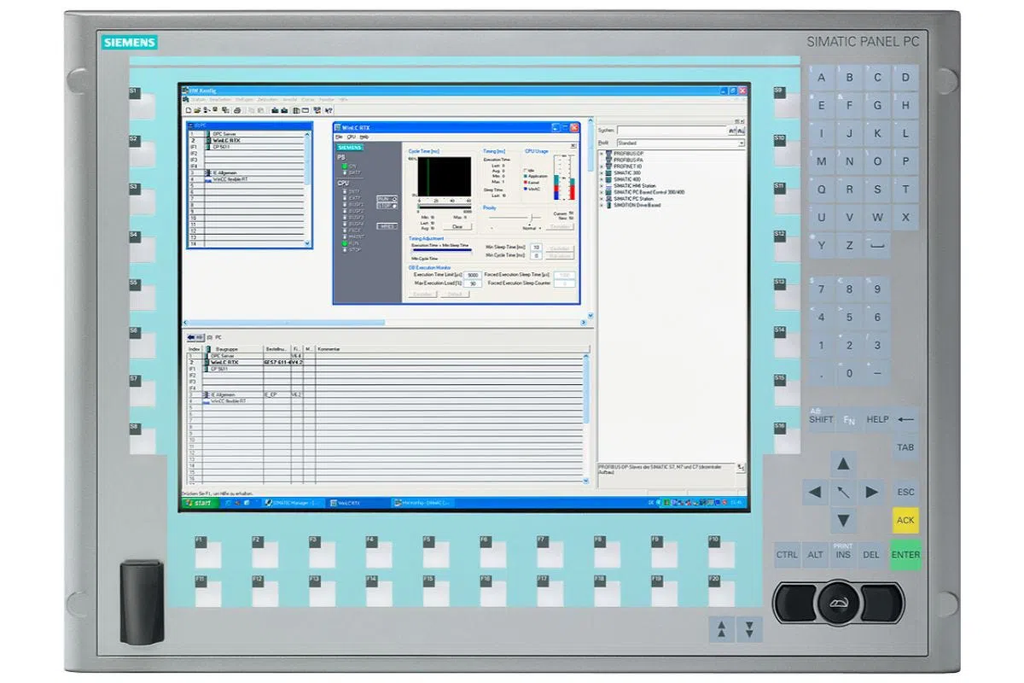Viewport: 1024px width, 683px height.
Task: Open the Hilfe menu in HW Konfig
Action: [342, 100]
